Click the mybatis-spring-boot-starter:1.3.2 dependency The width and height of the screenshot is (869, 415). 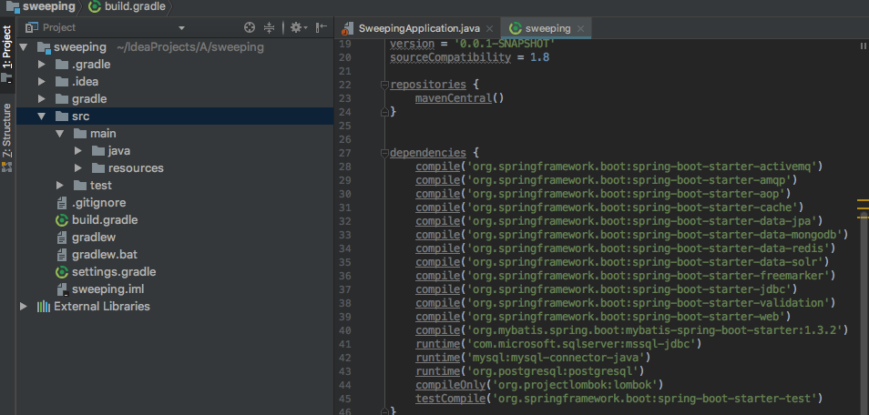[632, 330]
